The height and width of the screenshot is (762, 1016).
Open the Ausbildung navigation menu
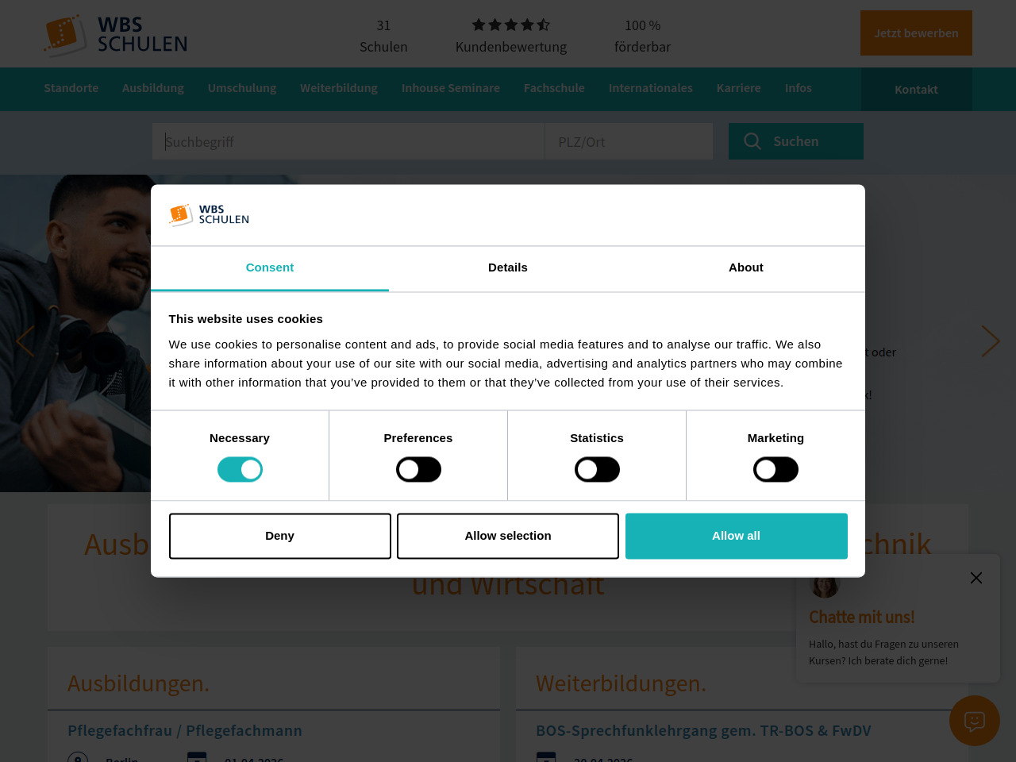coord(153,88)
